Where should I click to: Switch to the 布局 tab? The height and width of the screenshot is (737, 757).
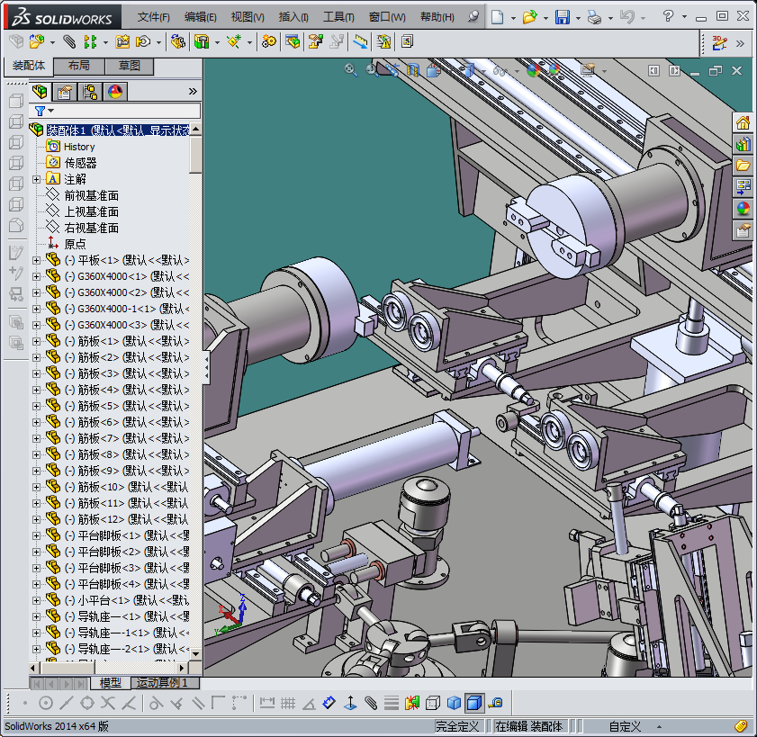coord(78,66)
